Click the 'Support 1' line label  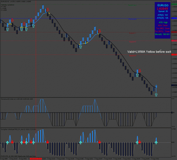click(133, 33)
